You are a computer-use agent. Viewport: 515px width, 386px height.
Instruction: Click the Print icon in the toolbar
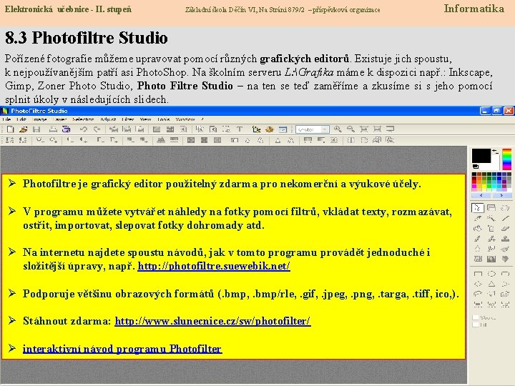53,129
